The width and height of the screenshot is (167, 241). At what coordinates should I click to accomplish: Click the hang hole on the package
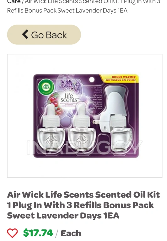[92, 80]
